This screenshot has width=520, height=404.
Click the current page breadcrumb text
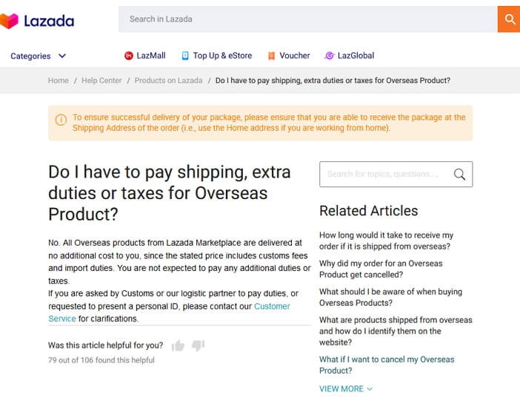pos(333,81)
